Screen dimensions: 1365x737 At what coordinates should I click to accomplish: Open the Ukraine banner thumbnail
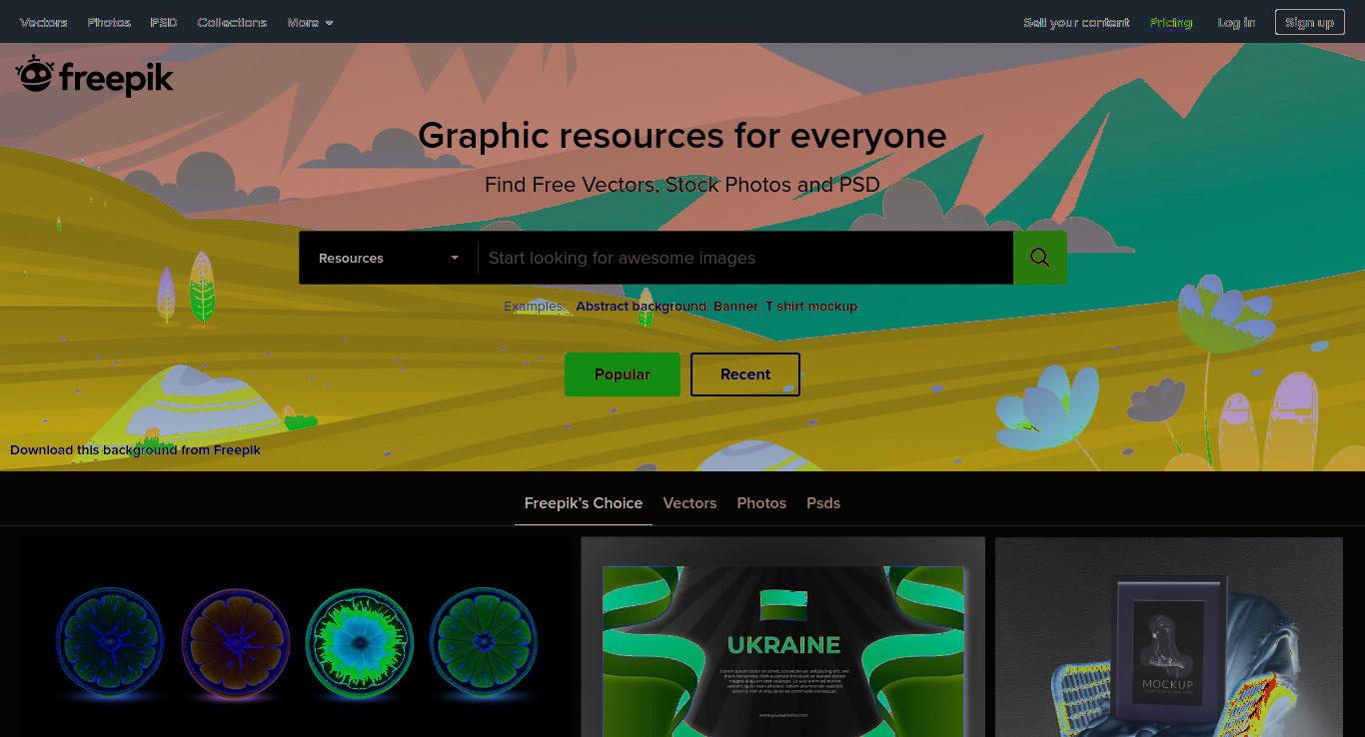click(x=783, y=637)
